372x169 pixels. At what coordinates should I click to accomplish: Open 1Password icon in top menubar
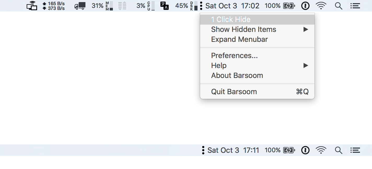click(305, 5)
